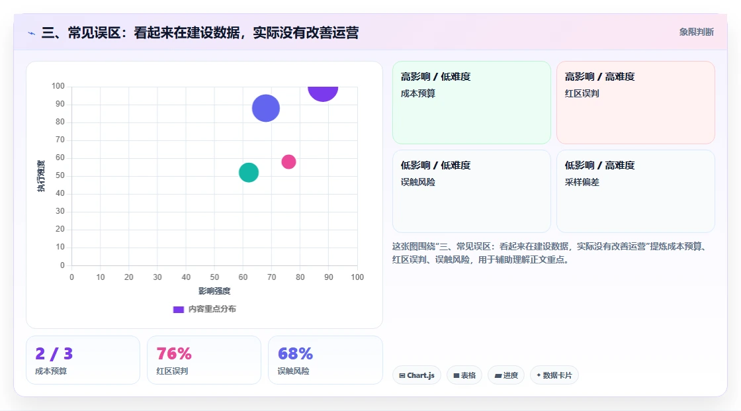Click the blue bubble in chart
The image size is (741, 411).
[x=265, y=109]
